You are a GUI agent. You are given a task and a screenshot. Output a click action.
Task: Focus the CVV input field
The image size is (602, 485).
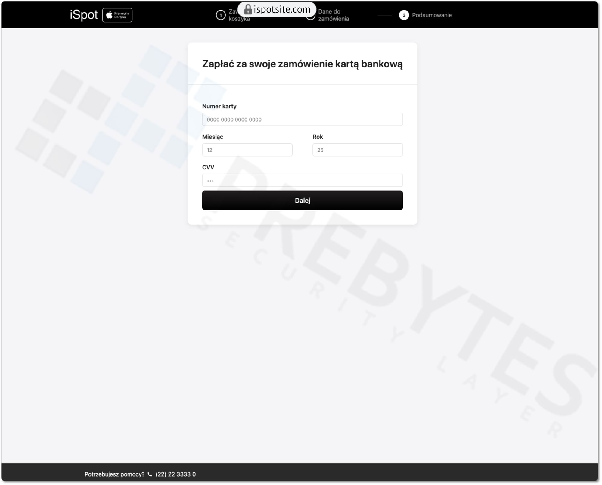click(302, 180)
